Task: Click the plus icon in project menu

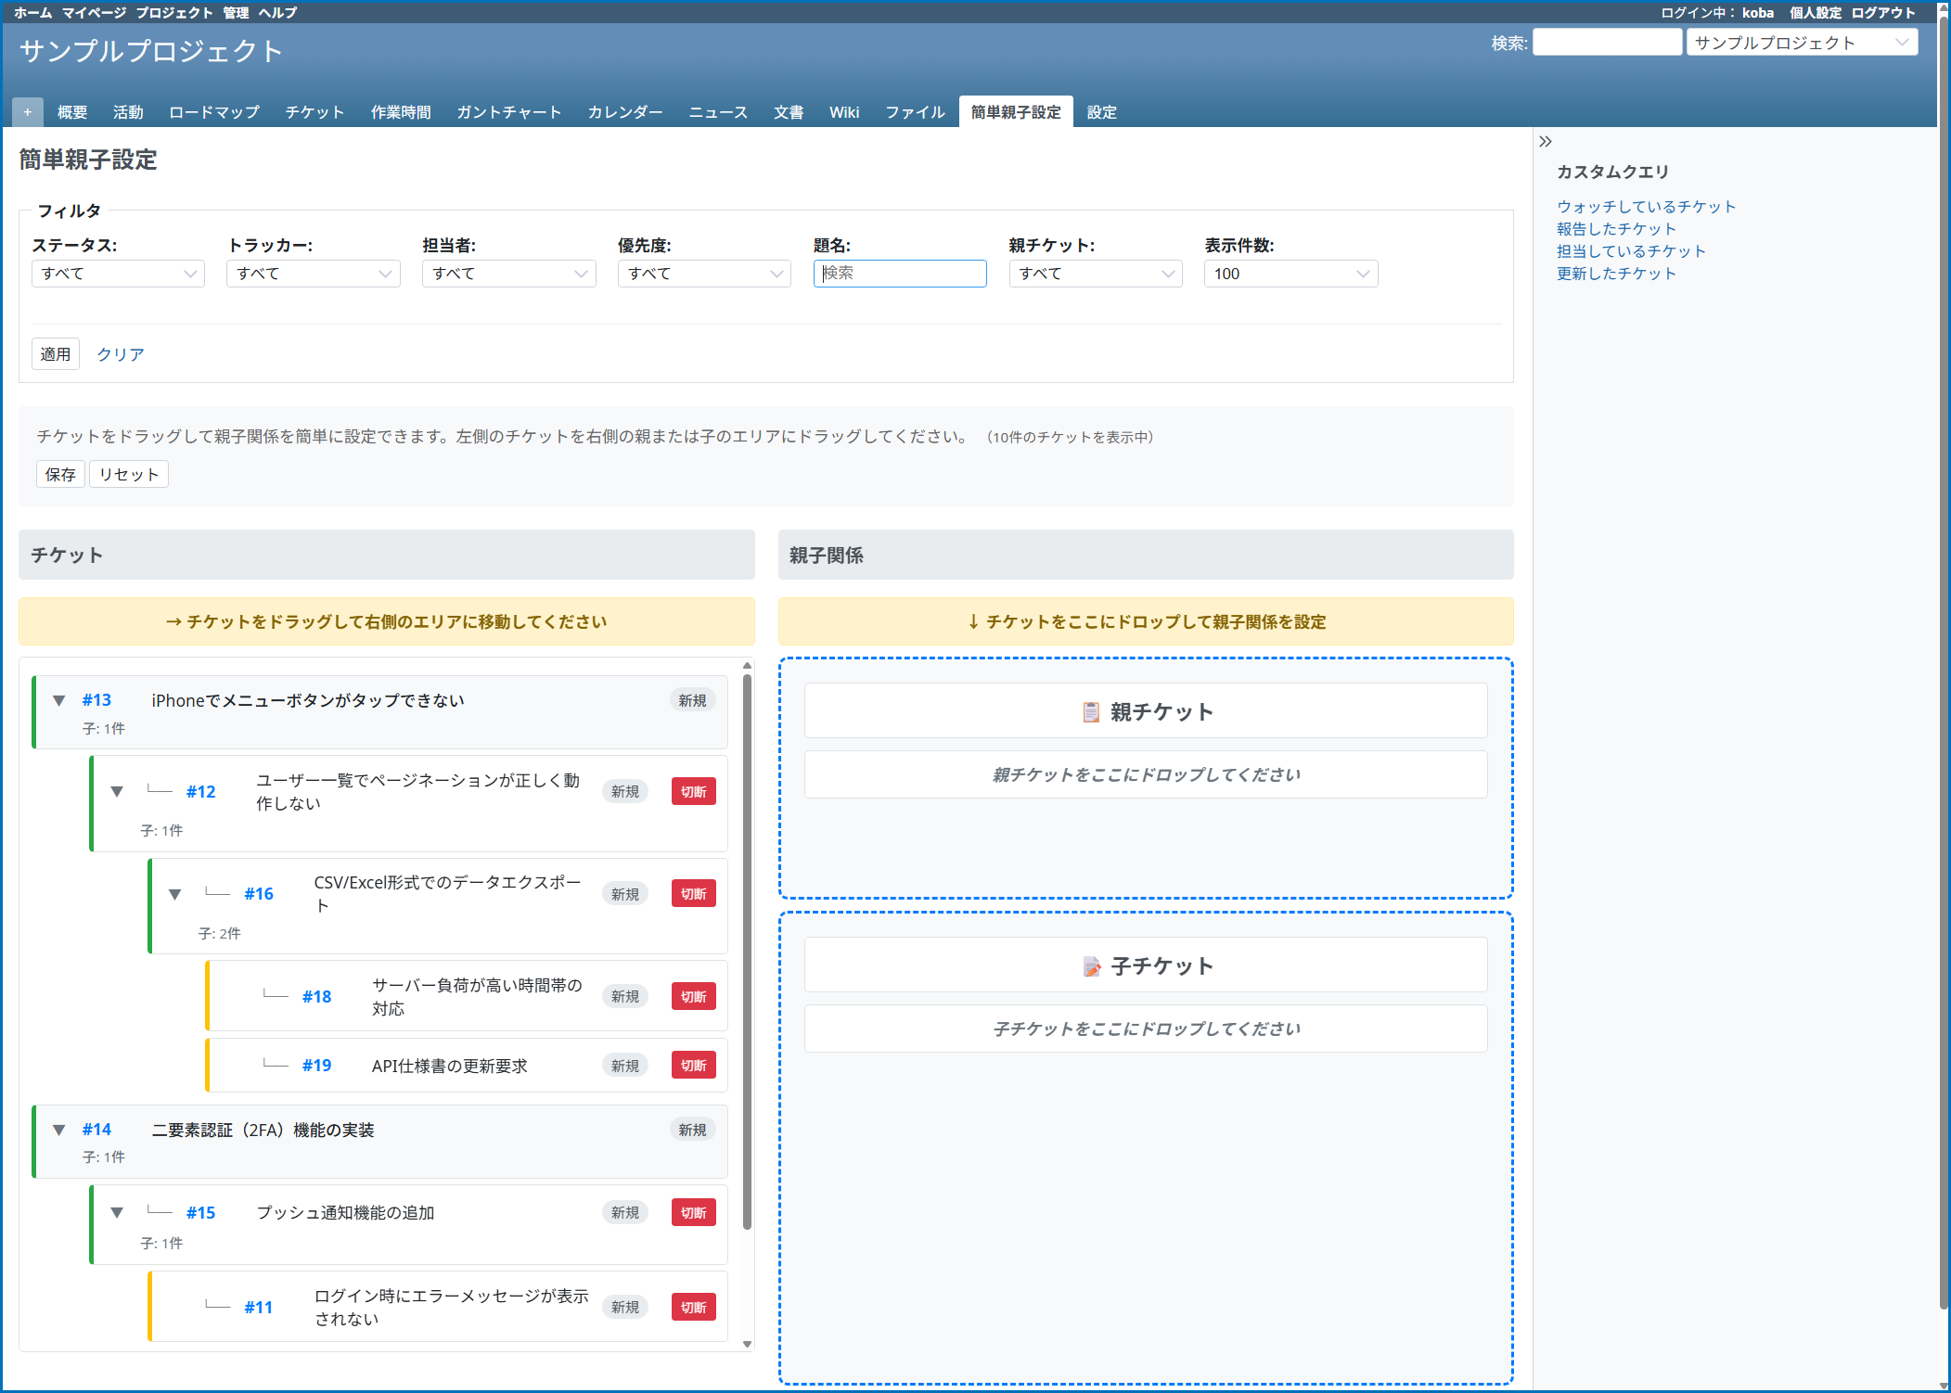Action: click(x=28, y=112)
